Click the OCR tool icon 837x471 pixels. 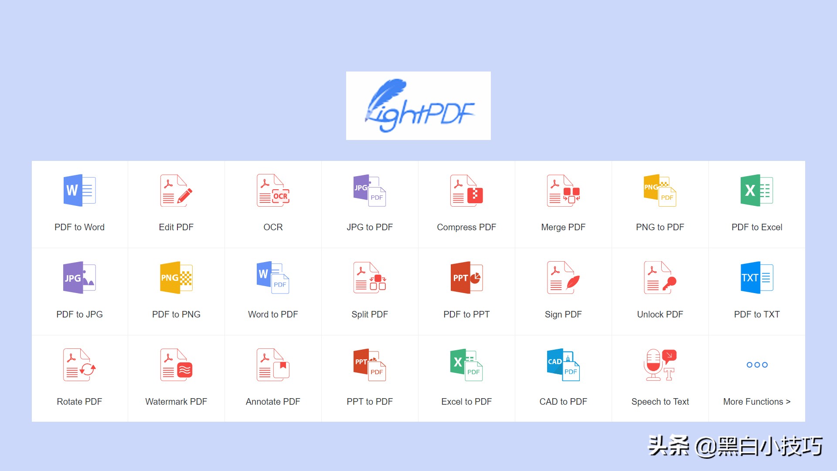273,191
